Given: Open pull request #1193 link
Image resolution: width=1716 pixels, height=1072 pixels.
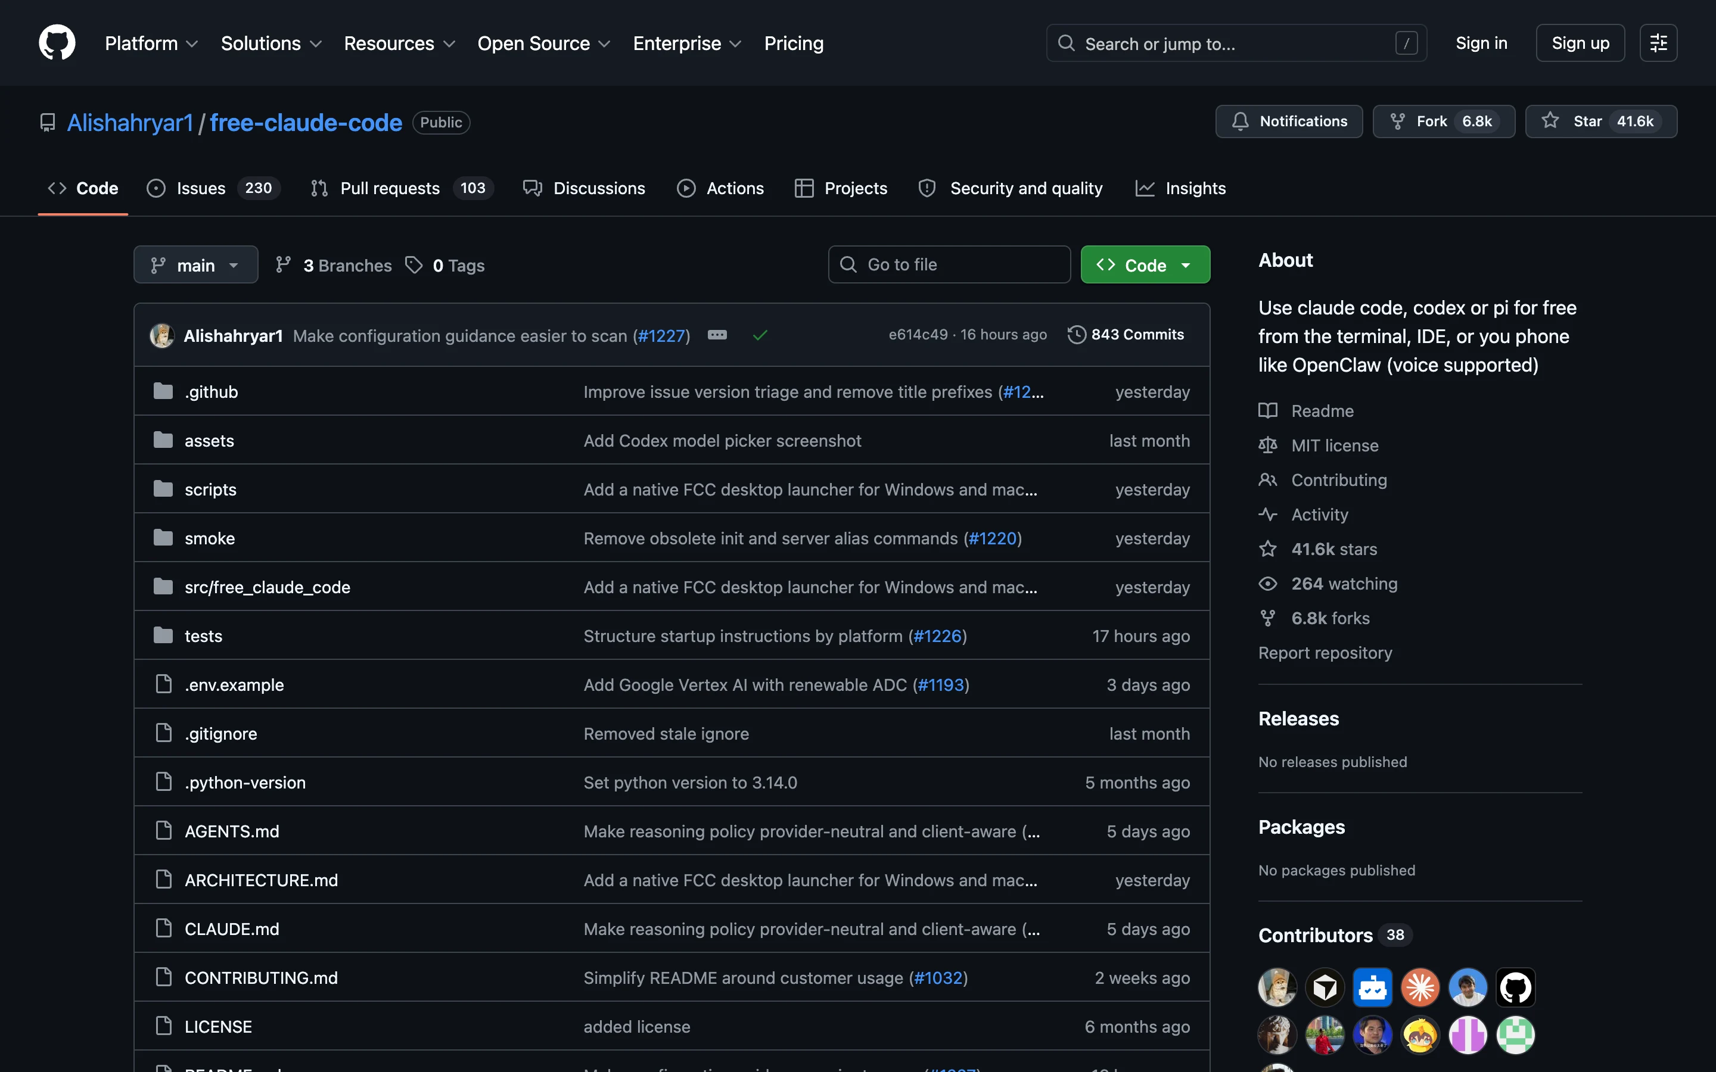Looking at the screenshot, I should point(940,685).
